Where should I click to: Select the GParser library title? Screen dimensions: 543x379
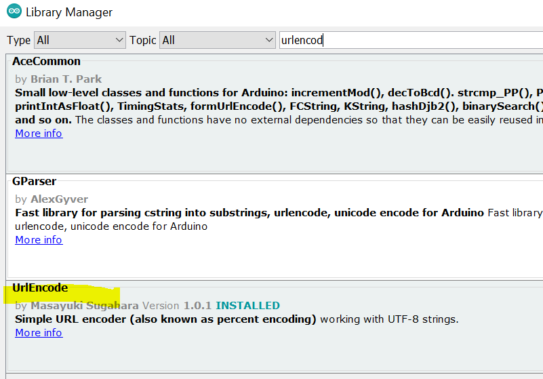pyautogui.click(x=34, y=181)
